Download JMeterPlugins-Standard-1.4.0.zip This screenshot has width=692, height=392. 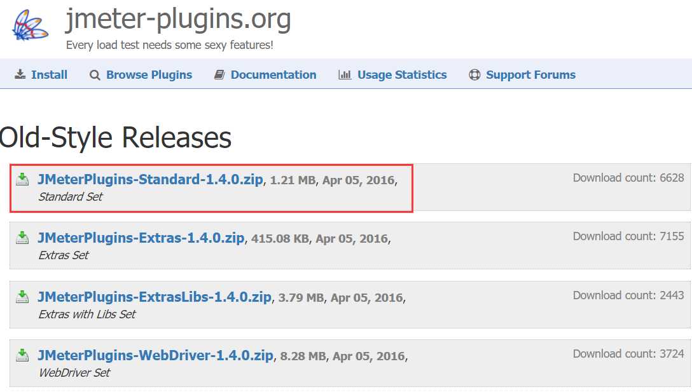(151, 179)
